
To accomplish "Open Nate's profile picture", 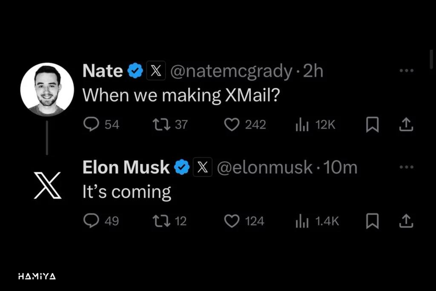I will [x=47, y=89].
